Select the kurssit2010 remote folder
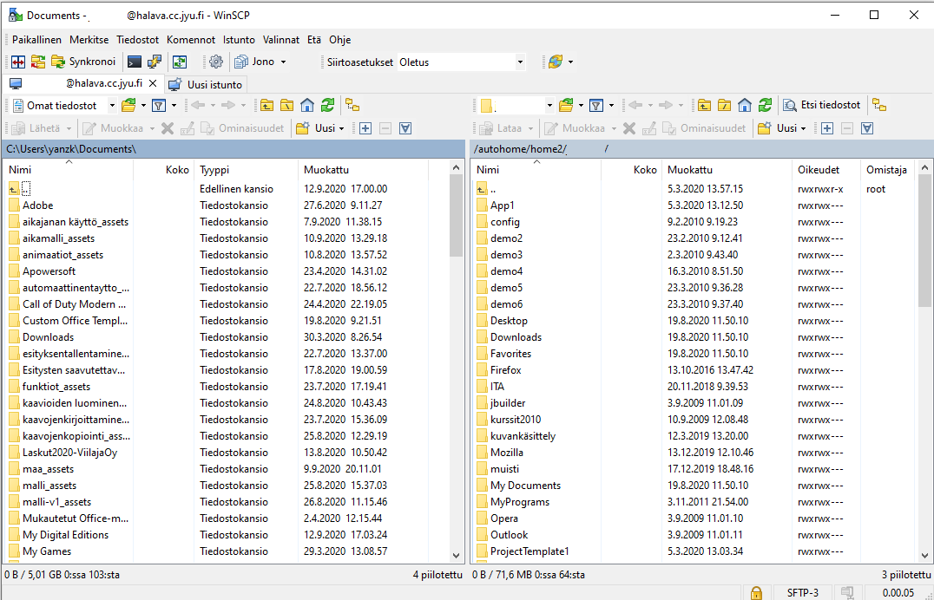The height and width of the screenshot is (600, 934). (x=515, y=420)
